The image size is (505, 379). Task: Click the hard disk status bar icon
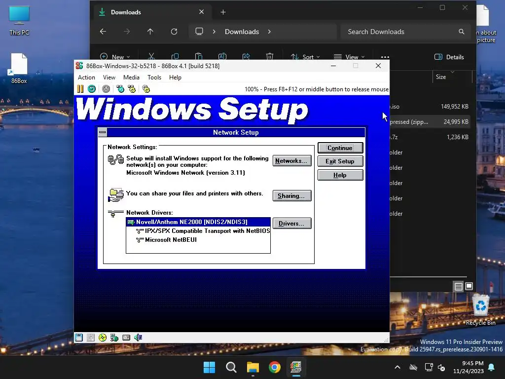pyautogui.click(x=126, y=338)
